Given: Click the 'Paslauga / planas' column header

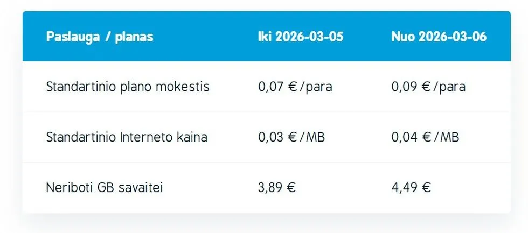Looking at the screenshot, I should pos(100,37).
